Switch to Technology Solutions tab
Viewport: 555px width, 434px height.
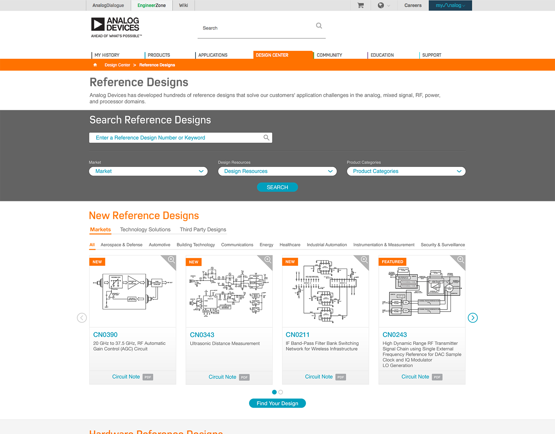[x=145, y=229]
